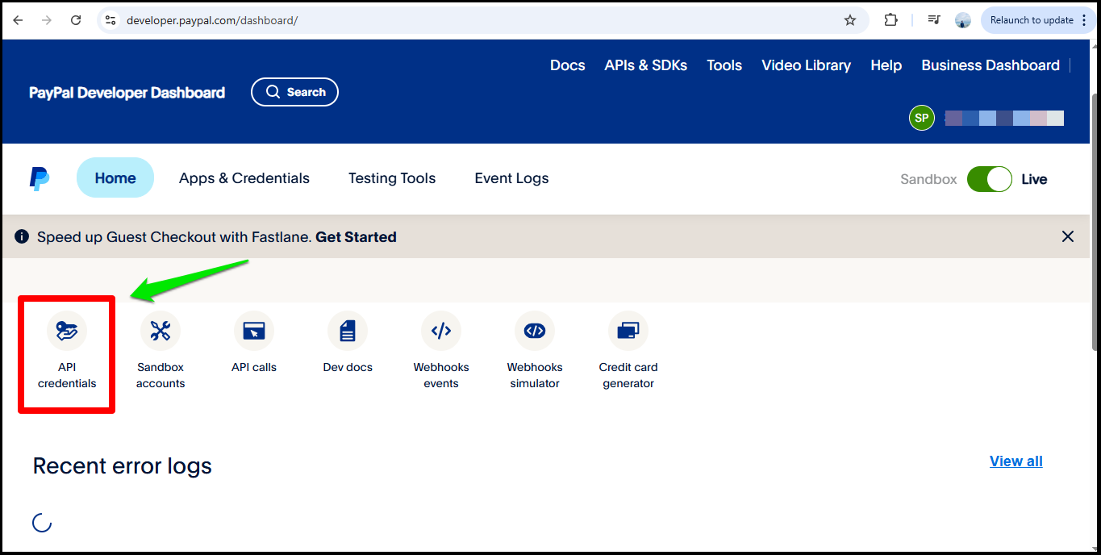This screenshot has width=1101, height=555.
Task: Open the browser extensions puzzle icon
Action: tap(890, 20)
